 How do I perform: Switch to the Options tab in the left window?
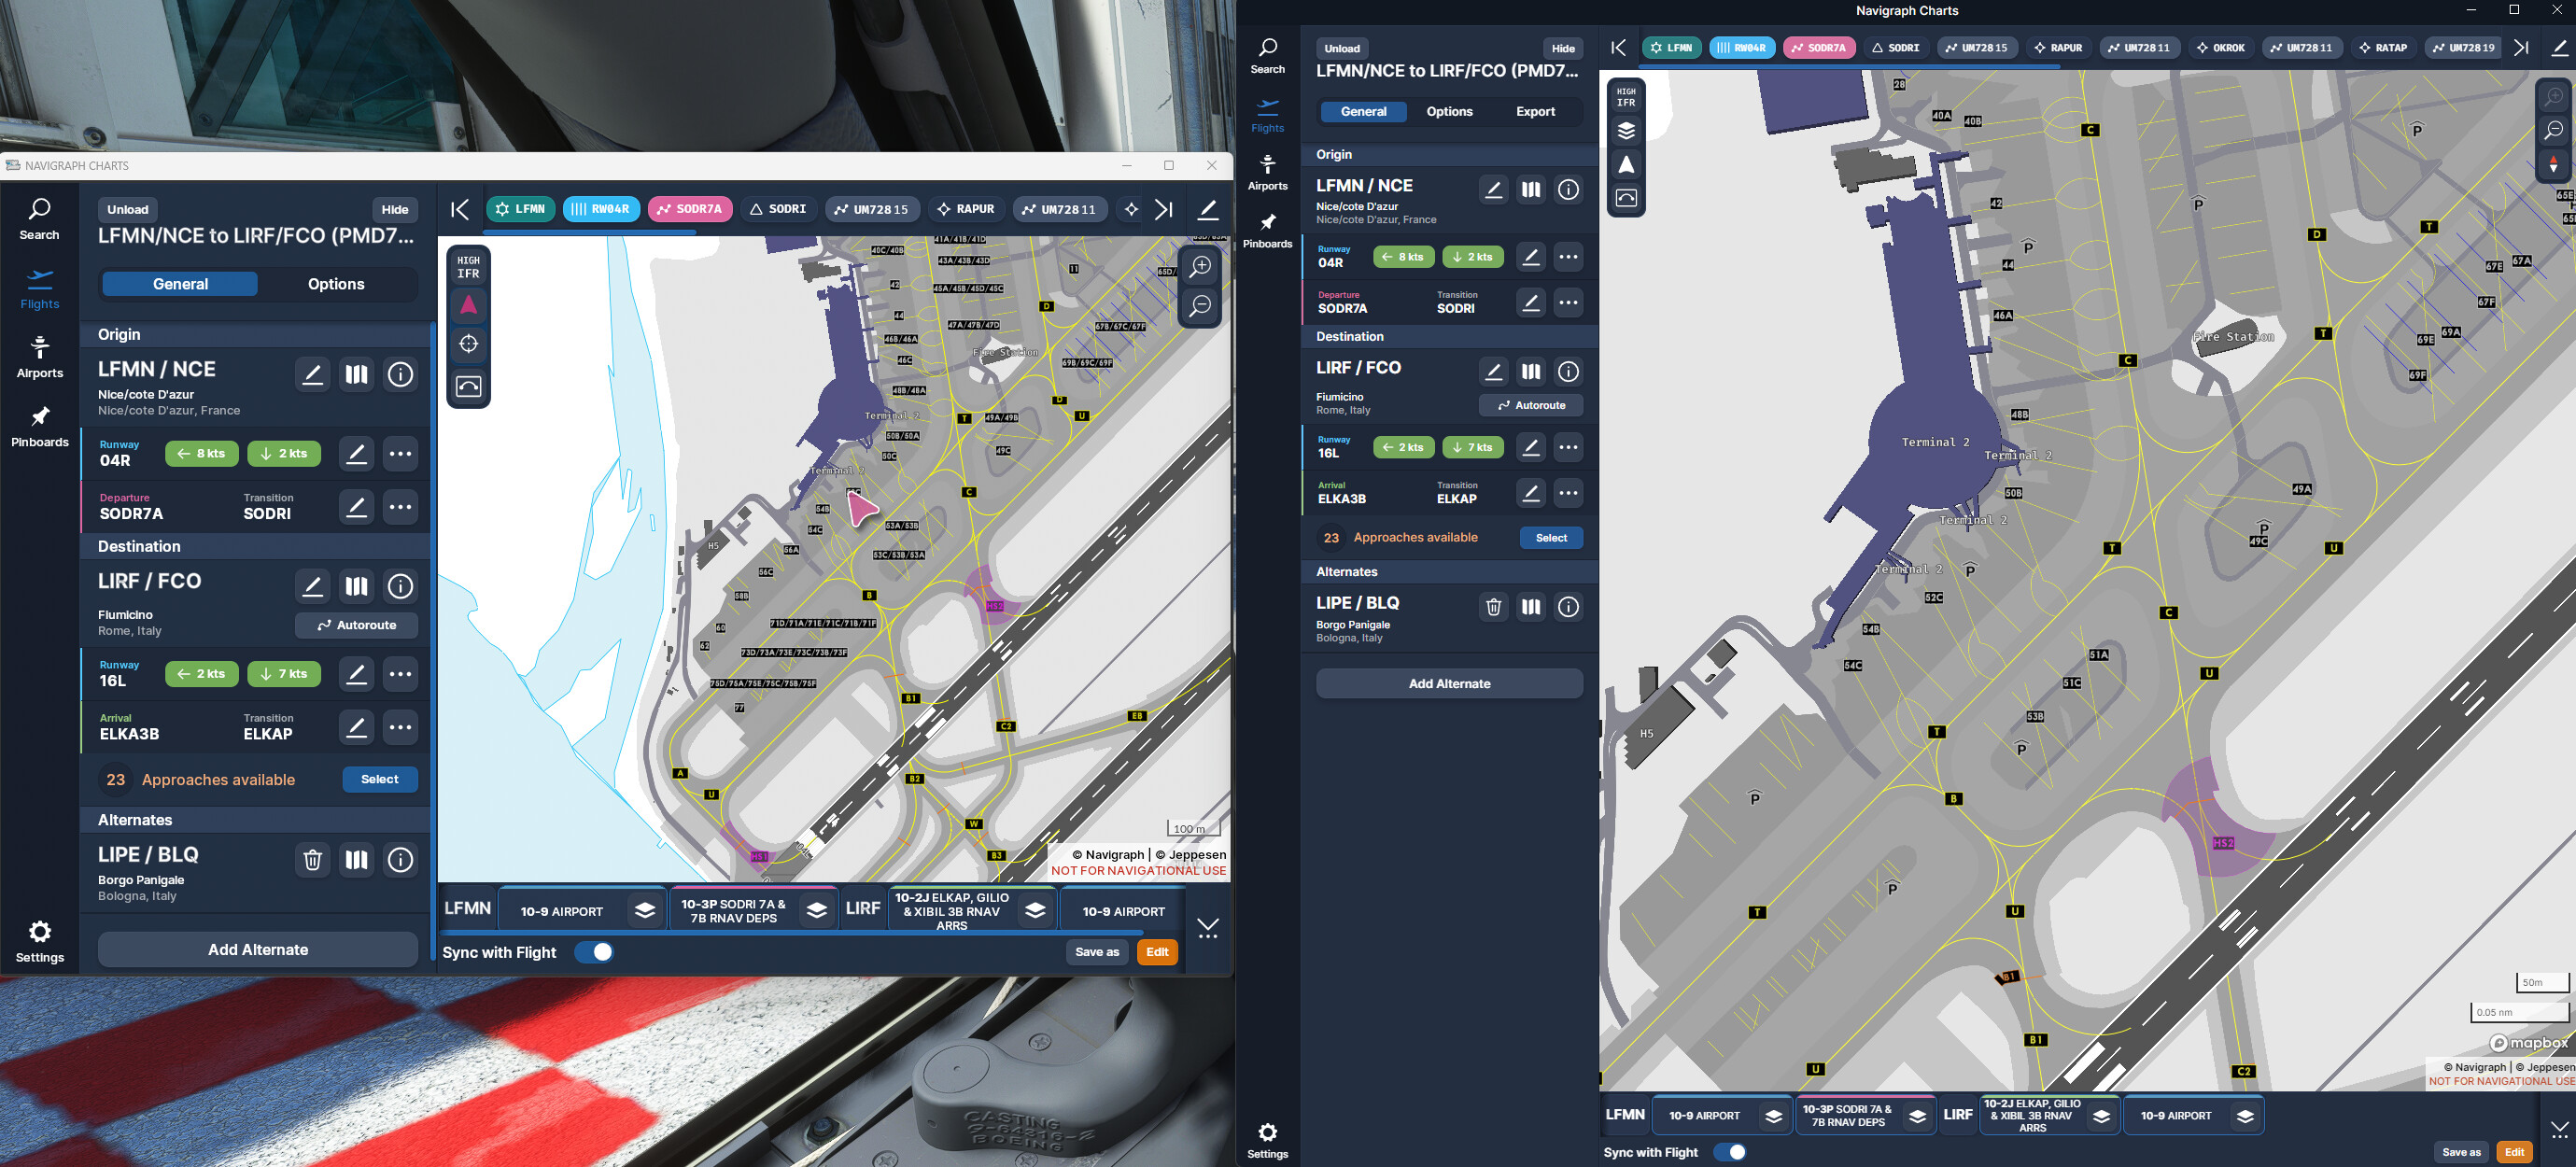coord(336,284)
